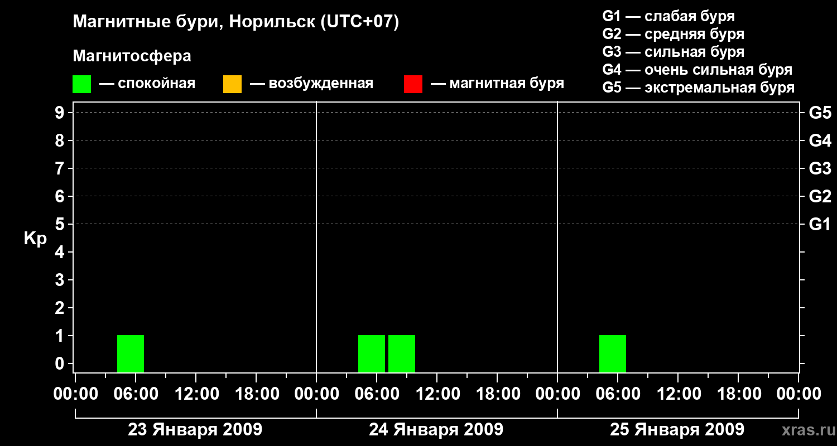The image size is (837, 446).
Task: Click 'G5 — экстремальная буря' legend line
Action: [699, 88]
